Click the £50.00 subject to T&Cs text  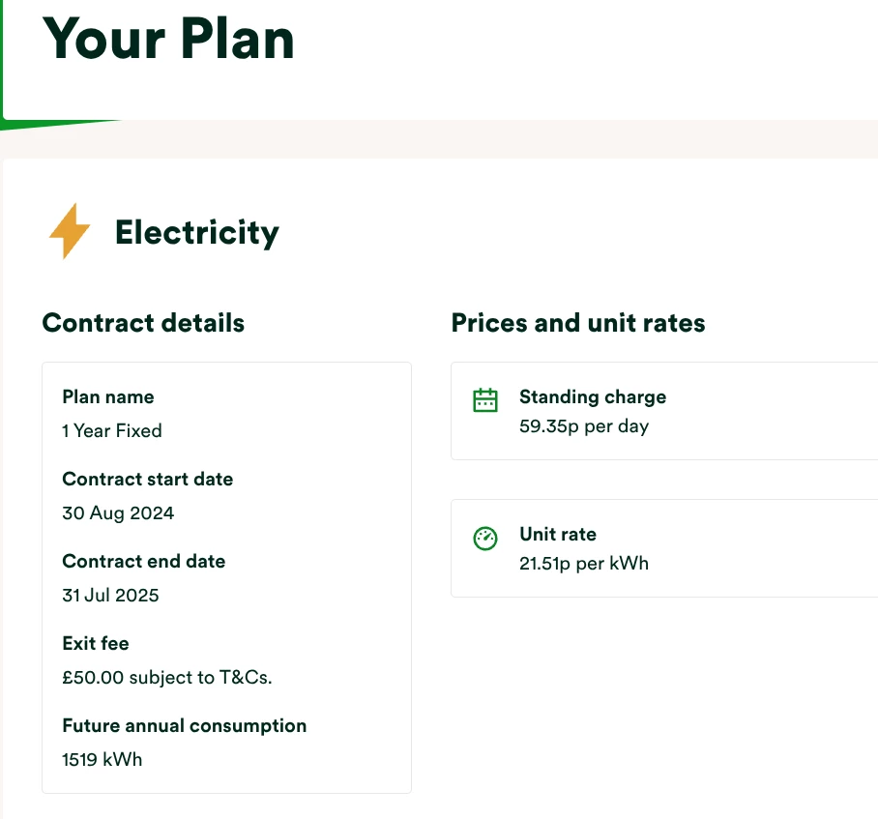[x=166, y=677]
